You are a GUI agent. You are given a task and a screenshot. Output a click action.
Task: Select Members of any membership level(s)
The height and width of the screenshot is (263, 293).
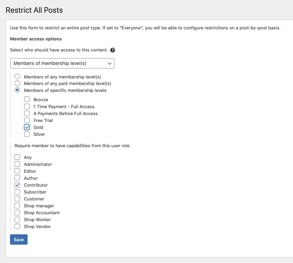click(x=17, y=76)
